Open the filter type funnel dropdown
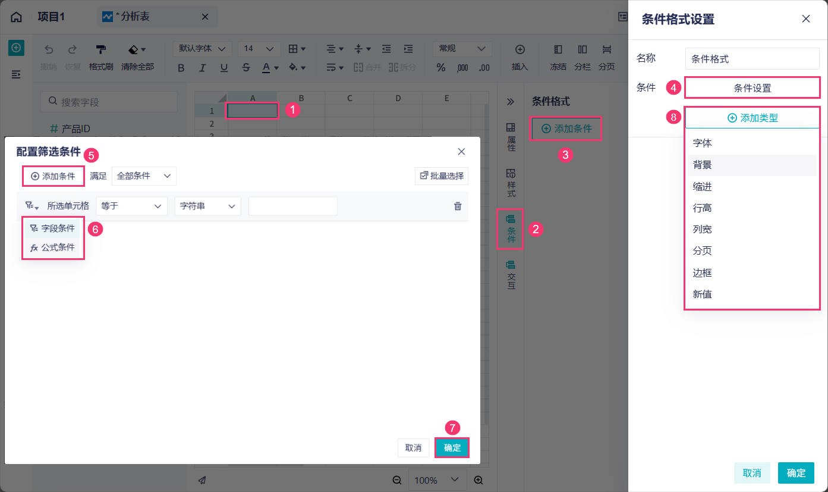828x492 pixels. (x=32, y=206)
